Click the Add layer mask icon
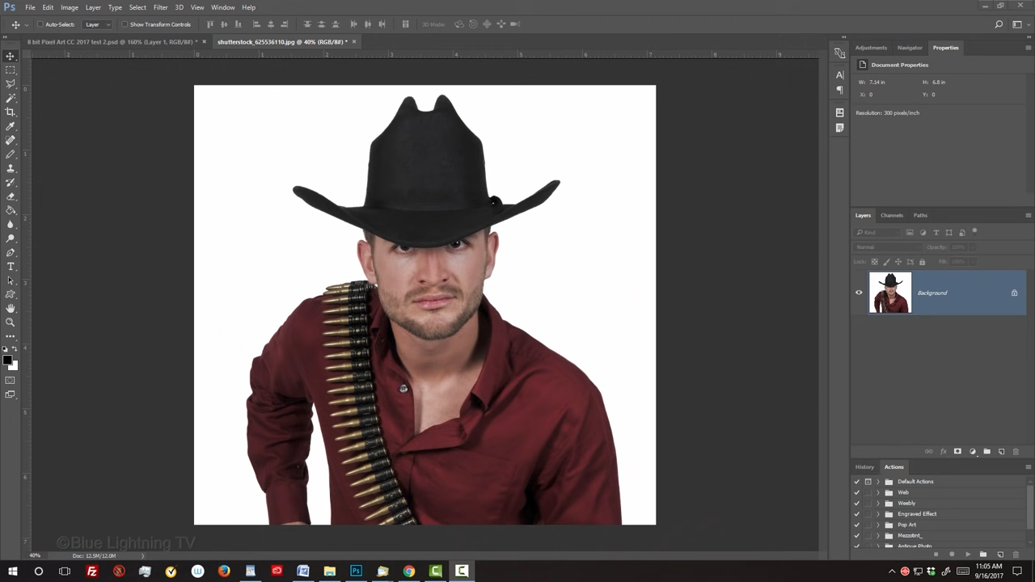The width and height of the screenshot is (1035, 582). (x=958, y=451)
